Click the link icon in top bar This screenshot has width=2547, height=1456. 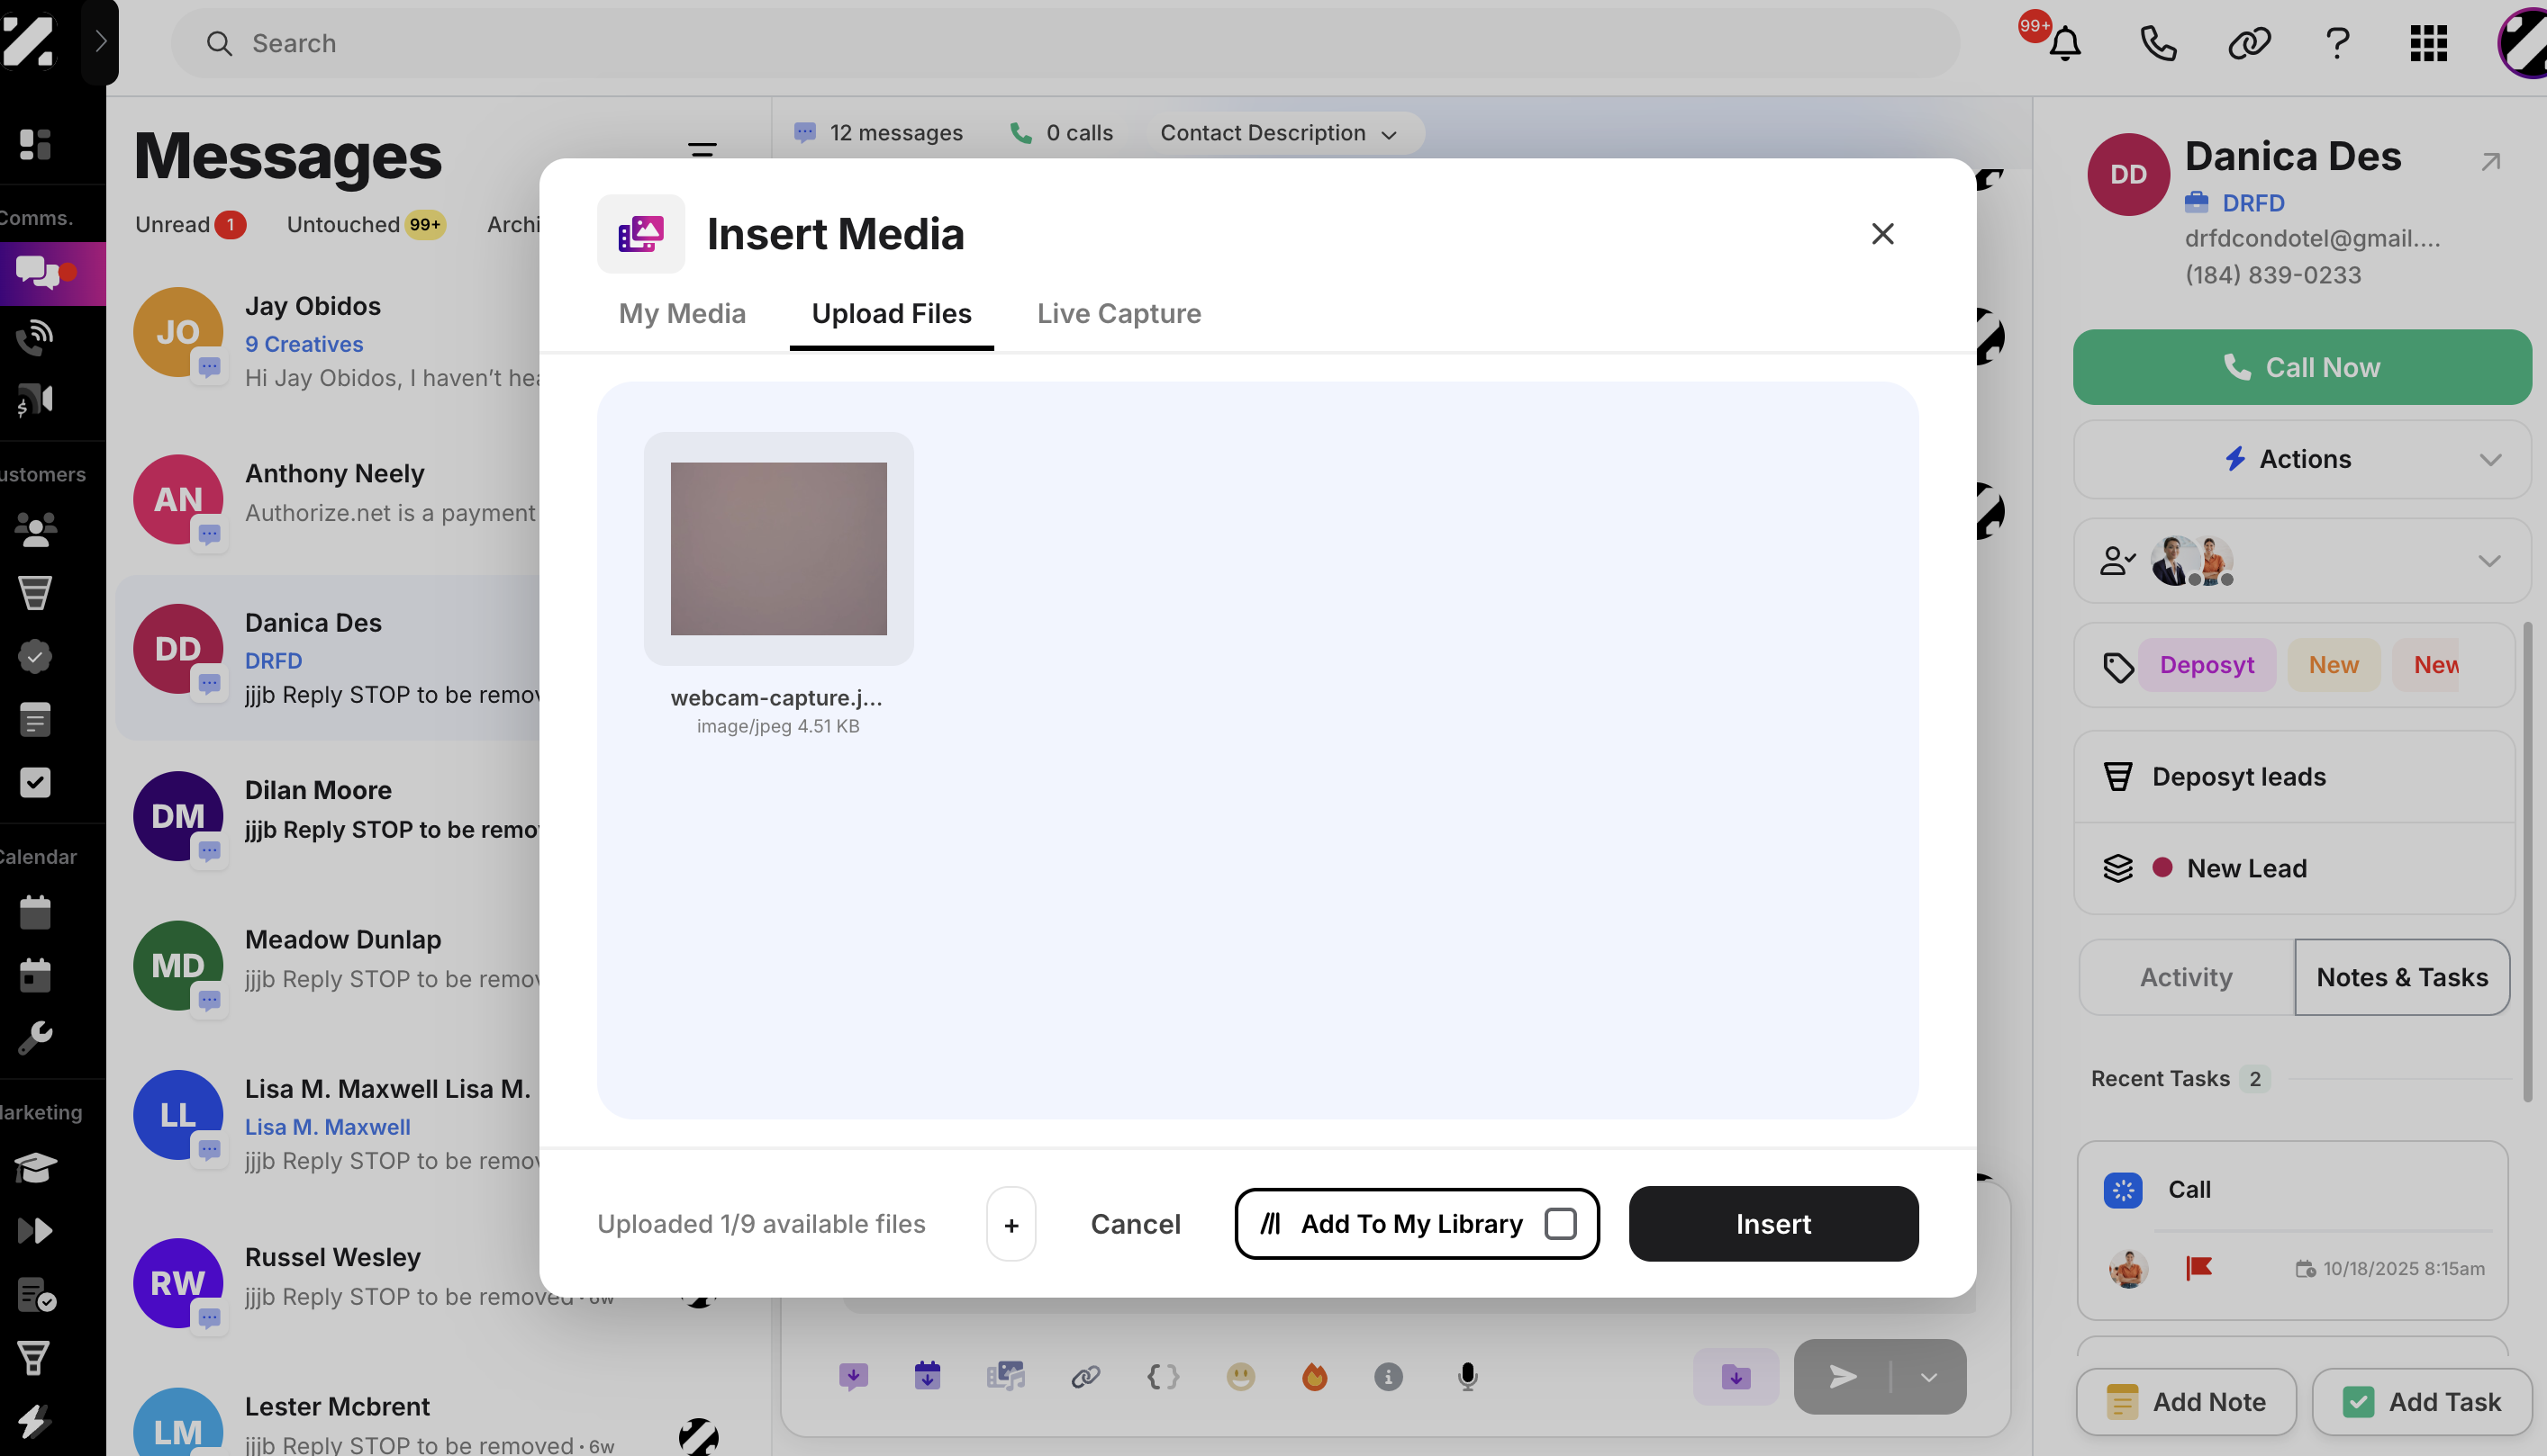tap(2249, 43)
